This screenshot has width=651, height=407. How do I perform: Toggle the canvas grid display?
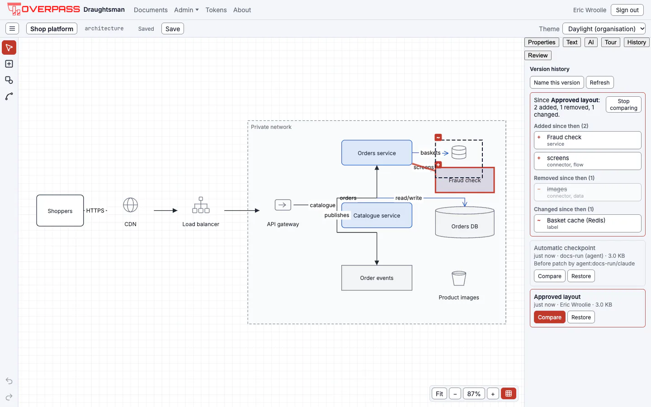point(509,393)
